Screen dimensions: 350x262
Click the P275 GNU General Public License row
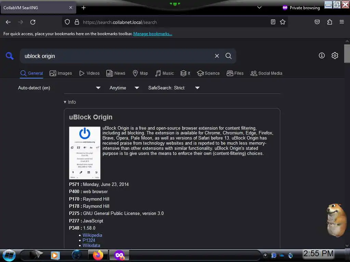[116, 214]
